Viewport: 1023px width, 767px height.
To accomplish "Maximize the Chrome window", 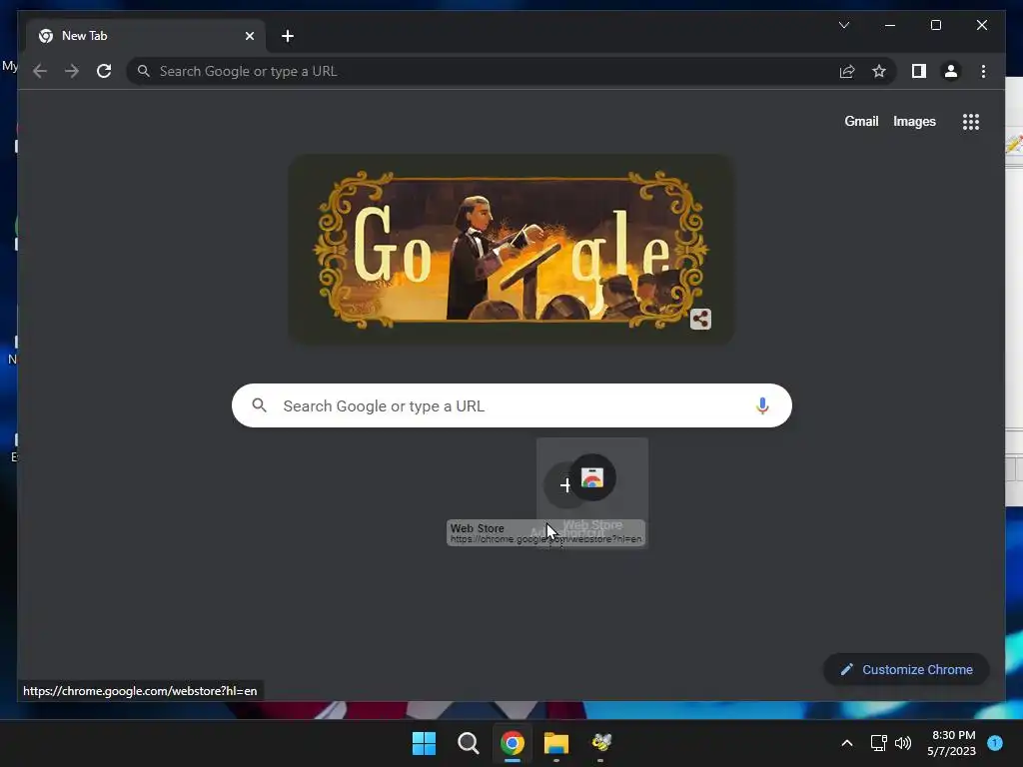I will (x=935, y=25).
